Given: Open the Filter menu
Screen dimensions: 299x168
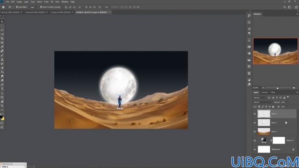Looking at the screenshot, I should pyautogui.click(x=46, y=2).
